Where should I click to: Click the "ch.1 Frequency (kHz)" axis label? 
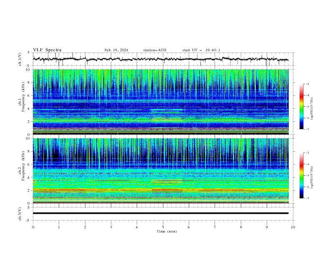(22, 97)
